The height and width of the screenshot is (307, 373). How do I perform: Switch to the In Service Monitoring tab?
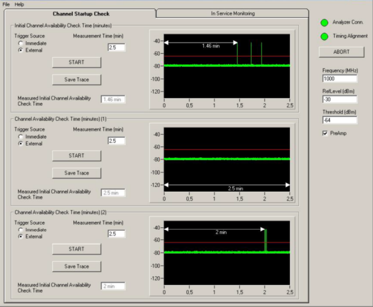coord(233,13)
